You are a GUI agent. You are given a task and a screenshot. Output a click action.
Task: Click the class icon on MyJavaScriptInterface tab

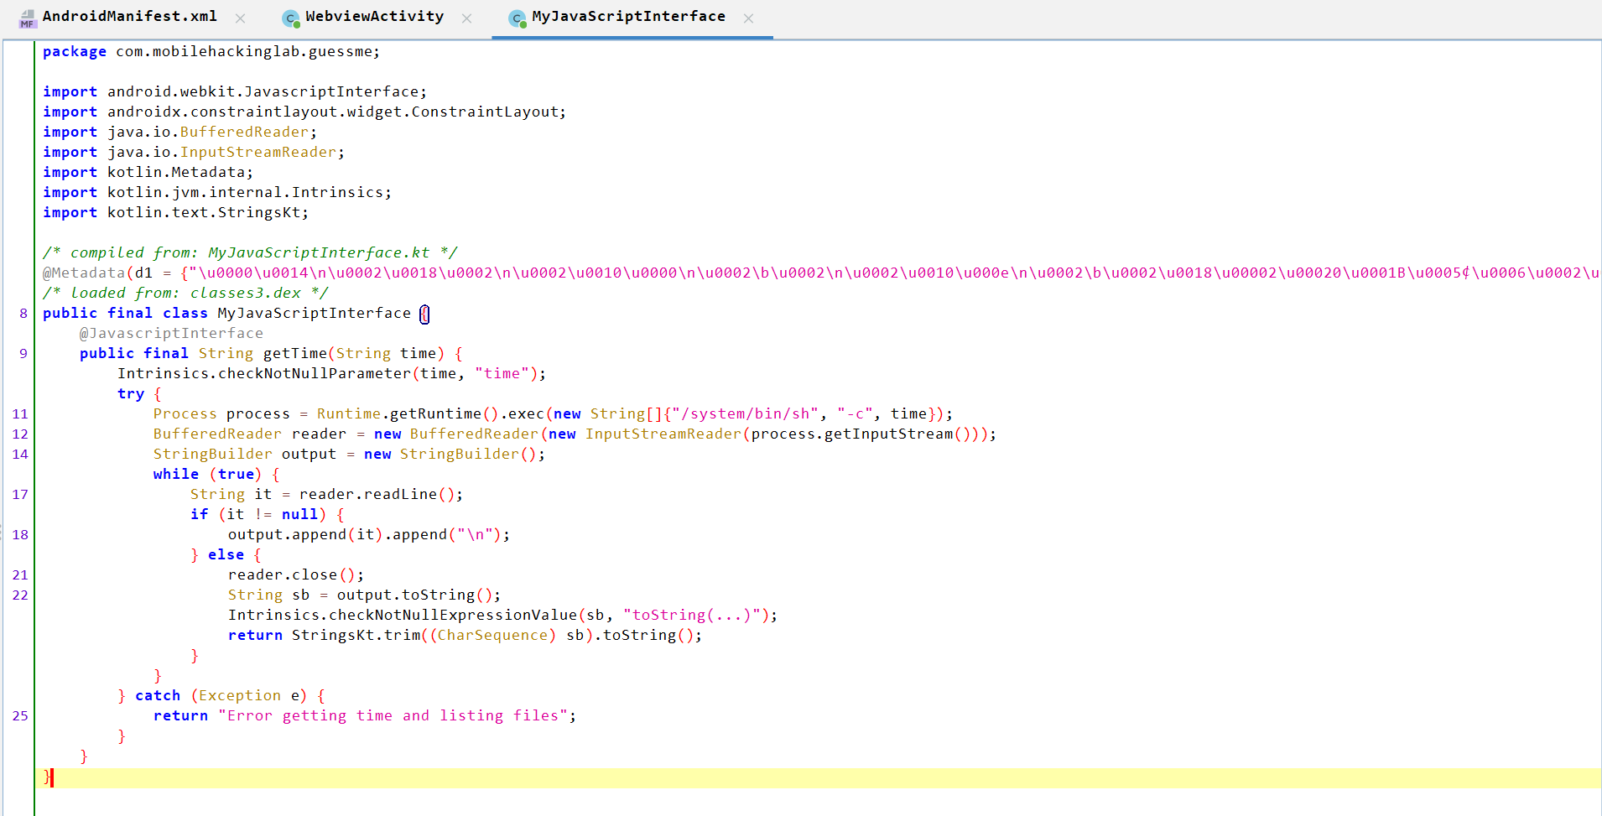(518, 17)
